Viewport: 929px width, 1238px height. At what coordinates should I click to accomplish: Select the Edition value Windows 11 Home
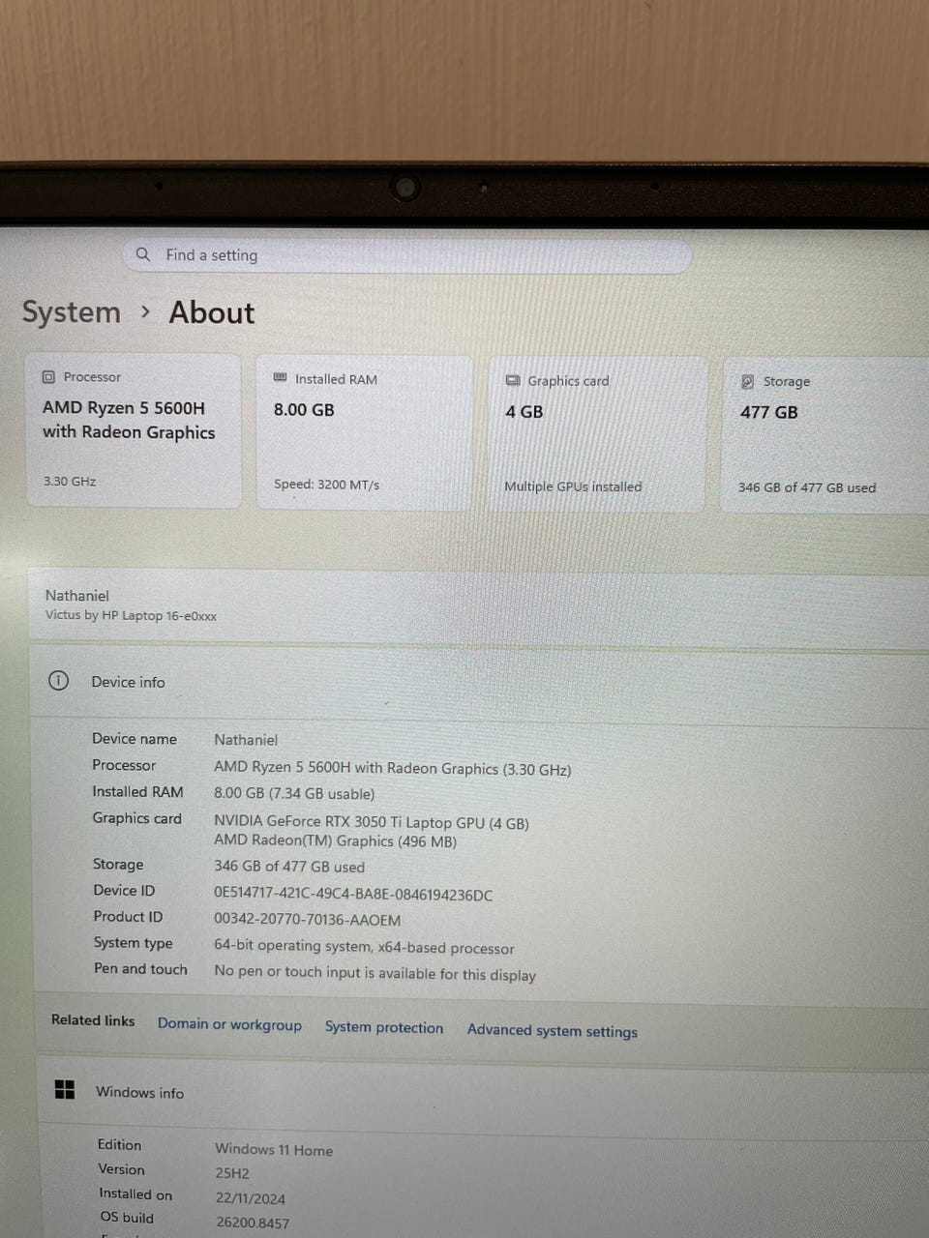click(274, 1150)
